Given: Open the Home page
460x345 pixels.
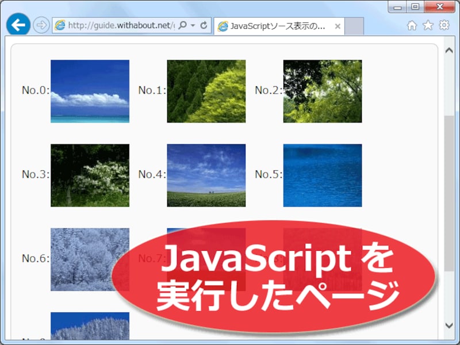Looking at the screenshot, I should click(411, 25).
